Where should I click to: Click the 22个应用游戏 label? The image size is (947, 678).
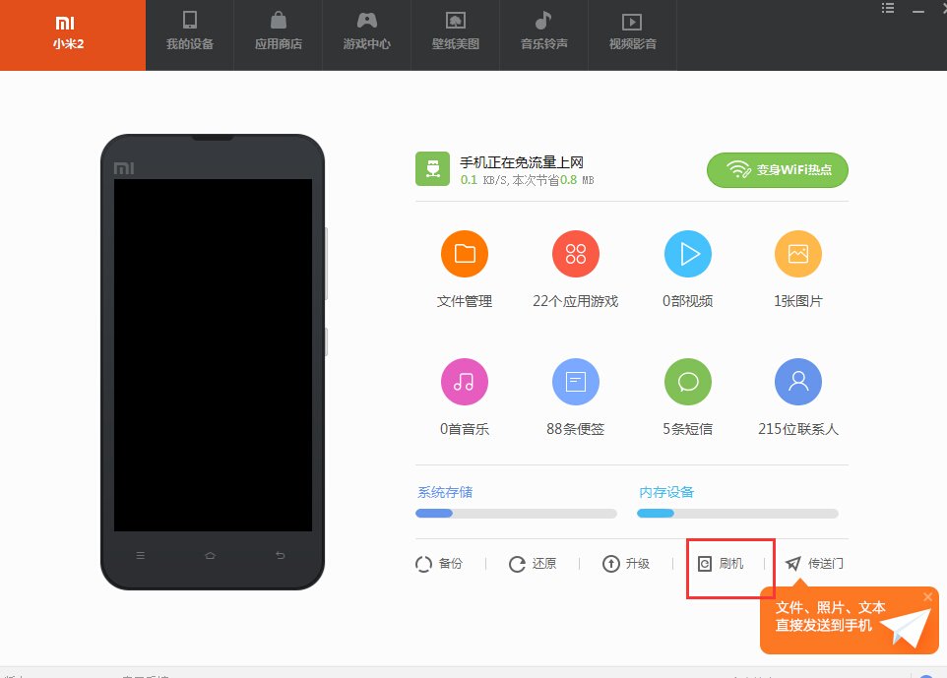pos(576,301)
